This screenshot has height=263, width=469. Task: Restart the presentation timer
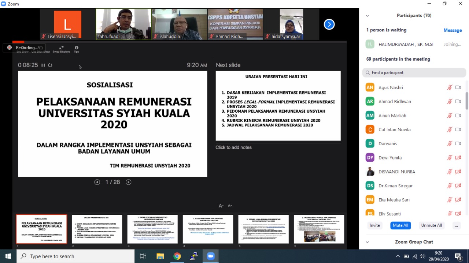pyautogui.click(x=50, y=65)
